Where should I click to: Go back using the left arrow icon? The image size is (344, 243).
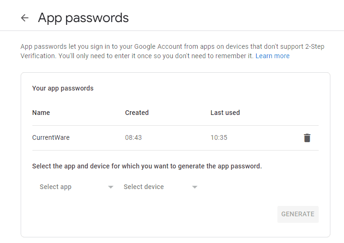[25, 18]
